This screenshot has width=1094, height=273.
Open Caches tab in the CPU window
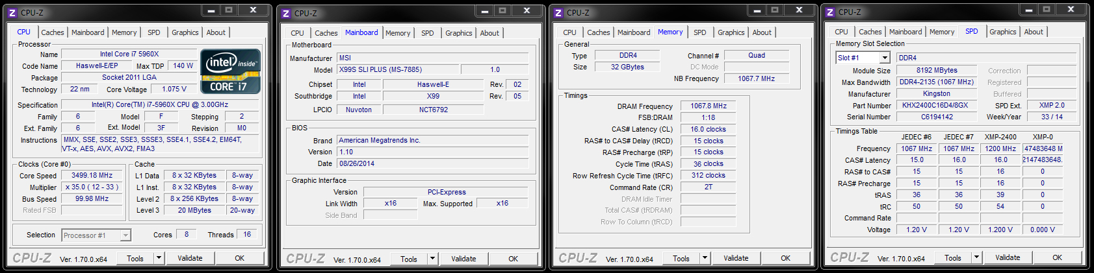coord(53,32)
